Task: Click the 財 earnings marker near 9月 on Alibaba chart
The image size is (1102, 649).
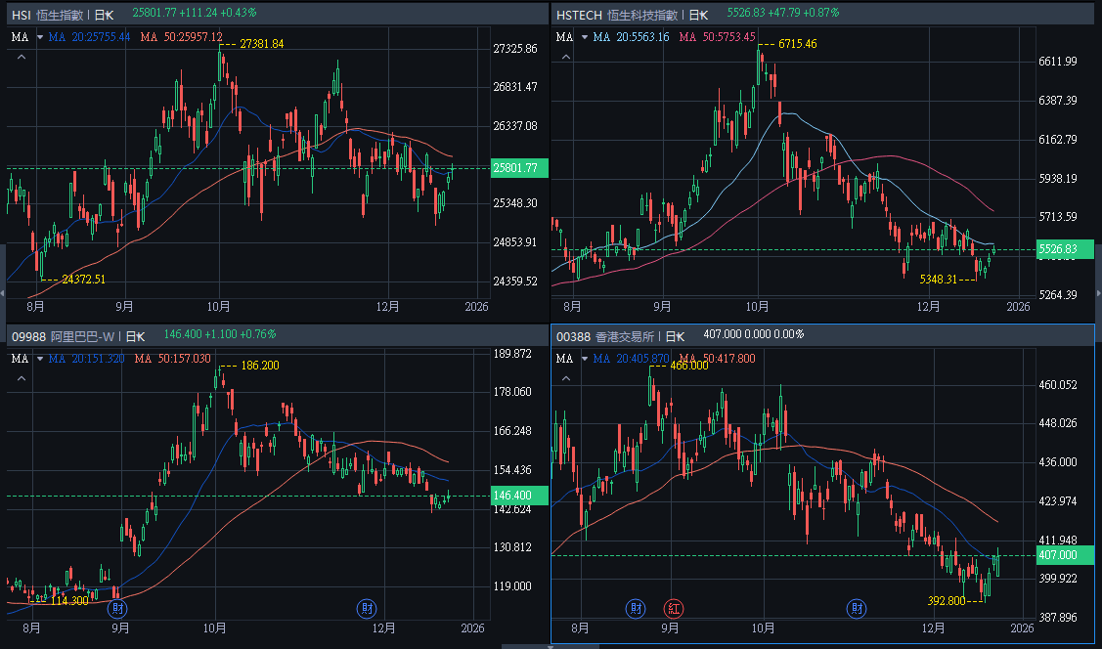Action: 118,608
